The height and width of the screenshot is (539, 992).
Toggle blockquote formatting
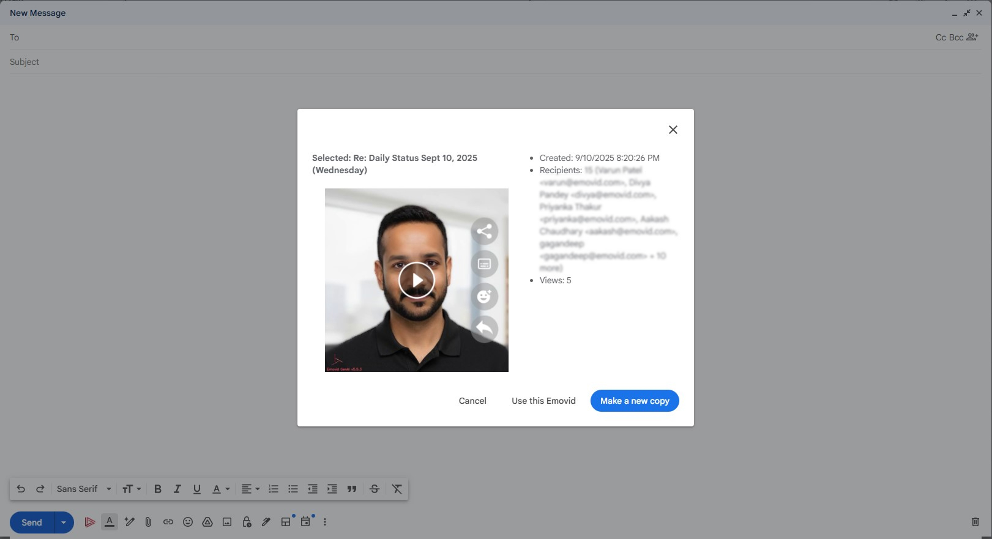coord(352,489)
